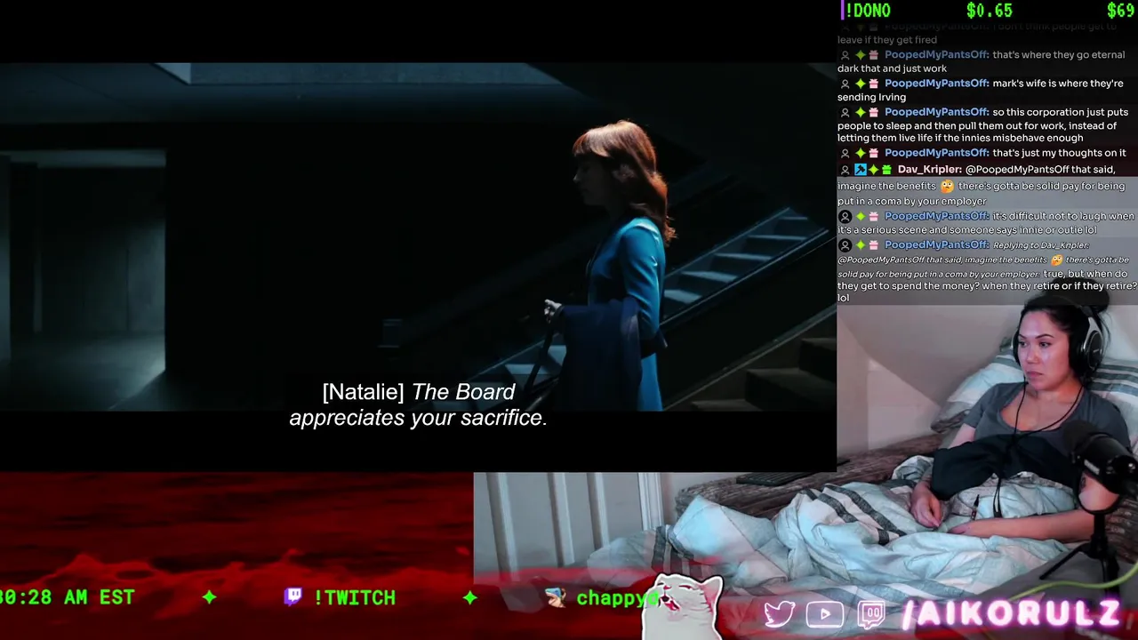This screenshot has width=1138, height=640.
Task: Click the gift badge on "mark's wife" message
Action: (873, 84)
